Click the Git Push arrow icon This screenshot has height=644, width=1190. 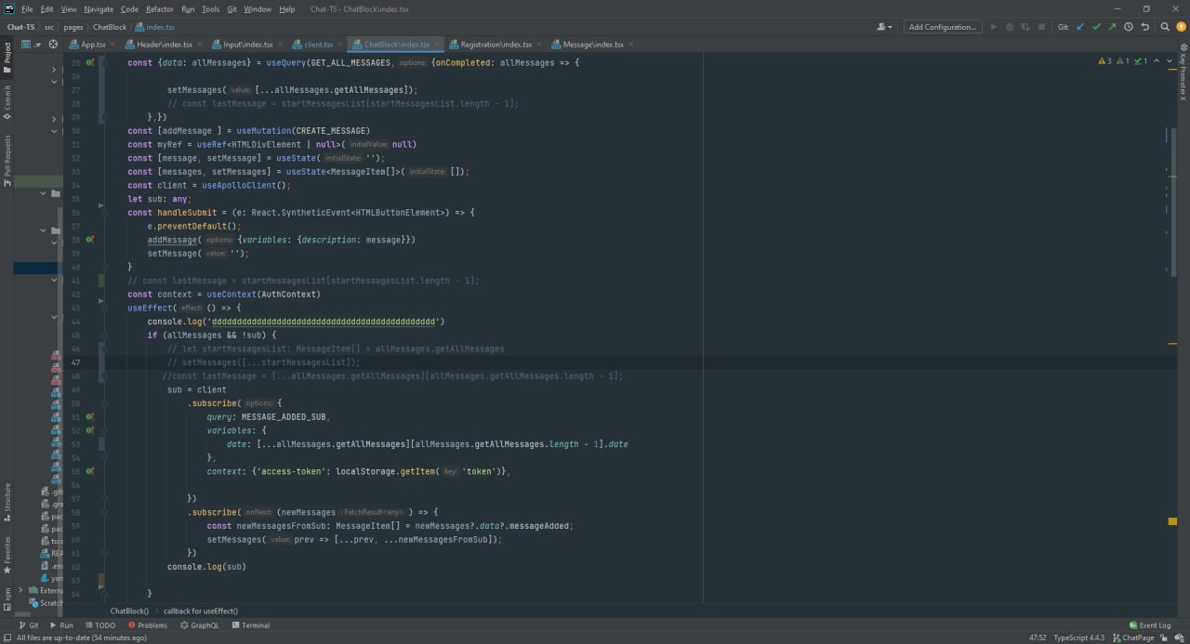[x=1112, y=27]
